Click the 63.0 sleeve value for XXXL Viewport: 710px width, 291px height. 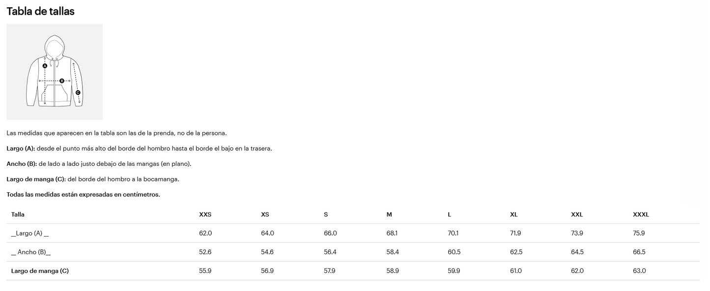point(639,271)
